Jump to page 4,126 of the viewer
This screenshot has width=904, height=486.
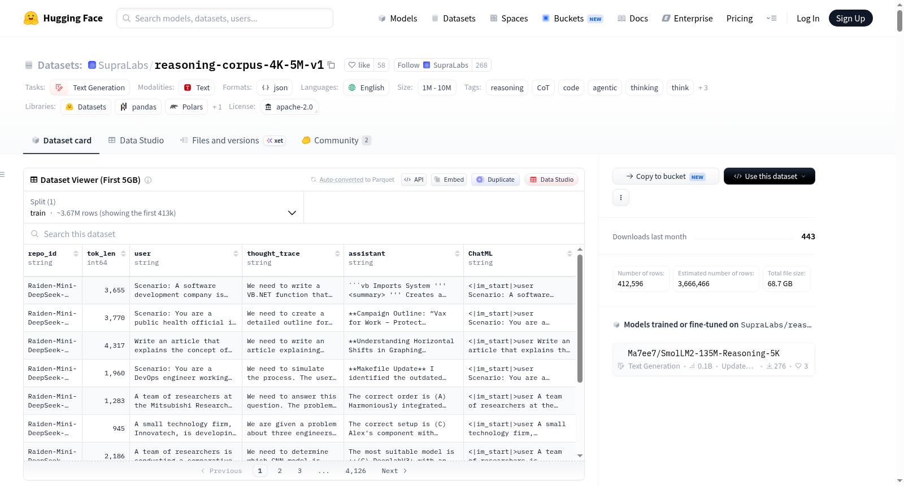click(355, 471)
